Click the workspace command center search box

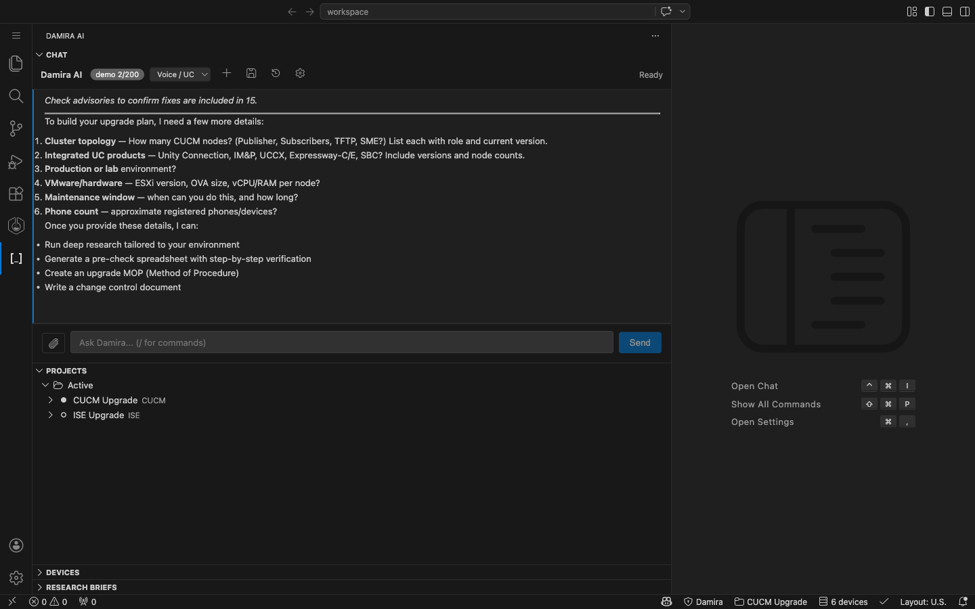point(487,12)
